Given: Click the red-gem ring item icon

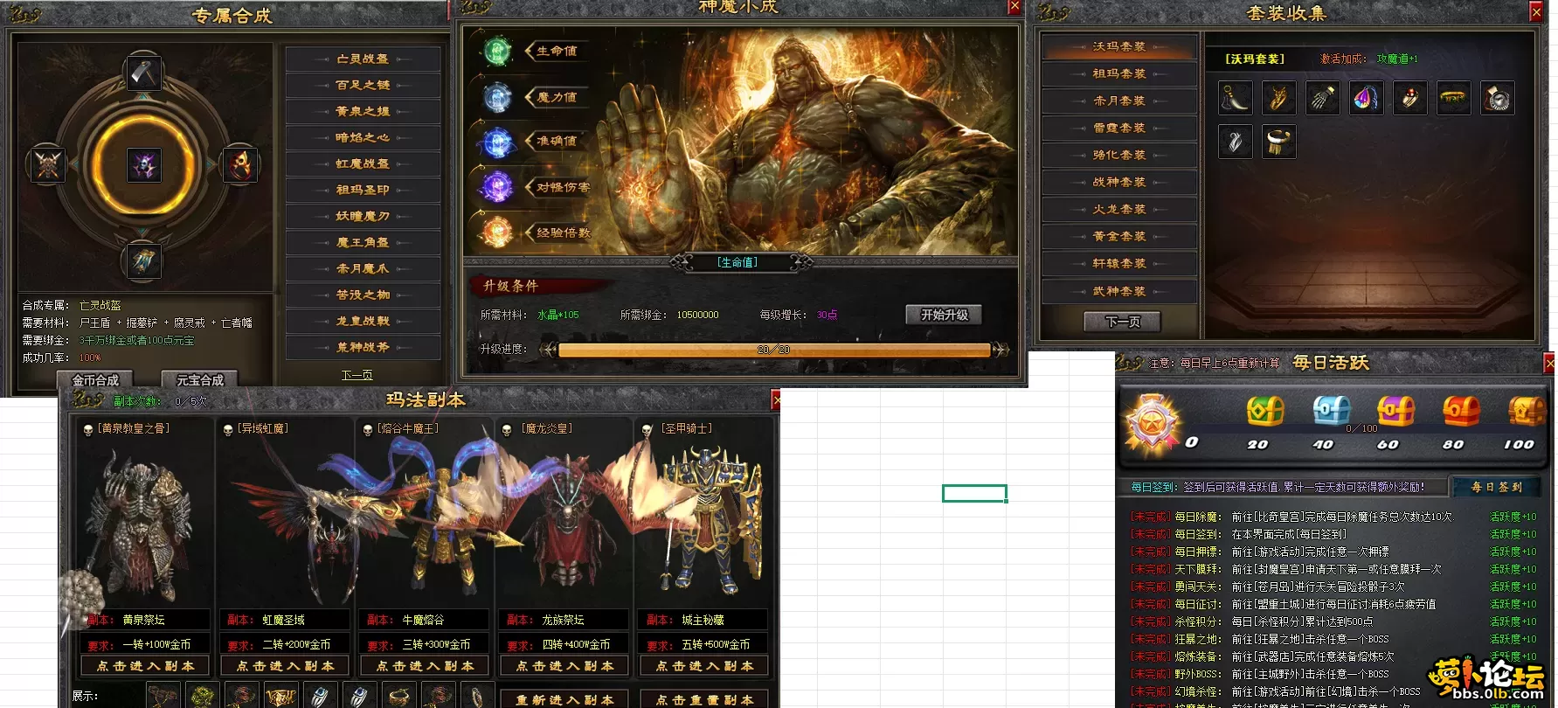Looking at the screenshot, I should pos(1410,98).
